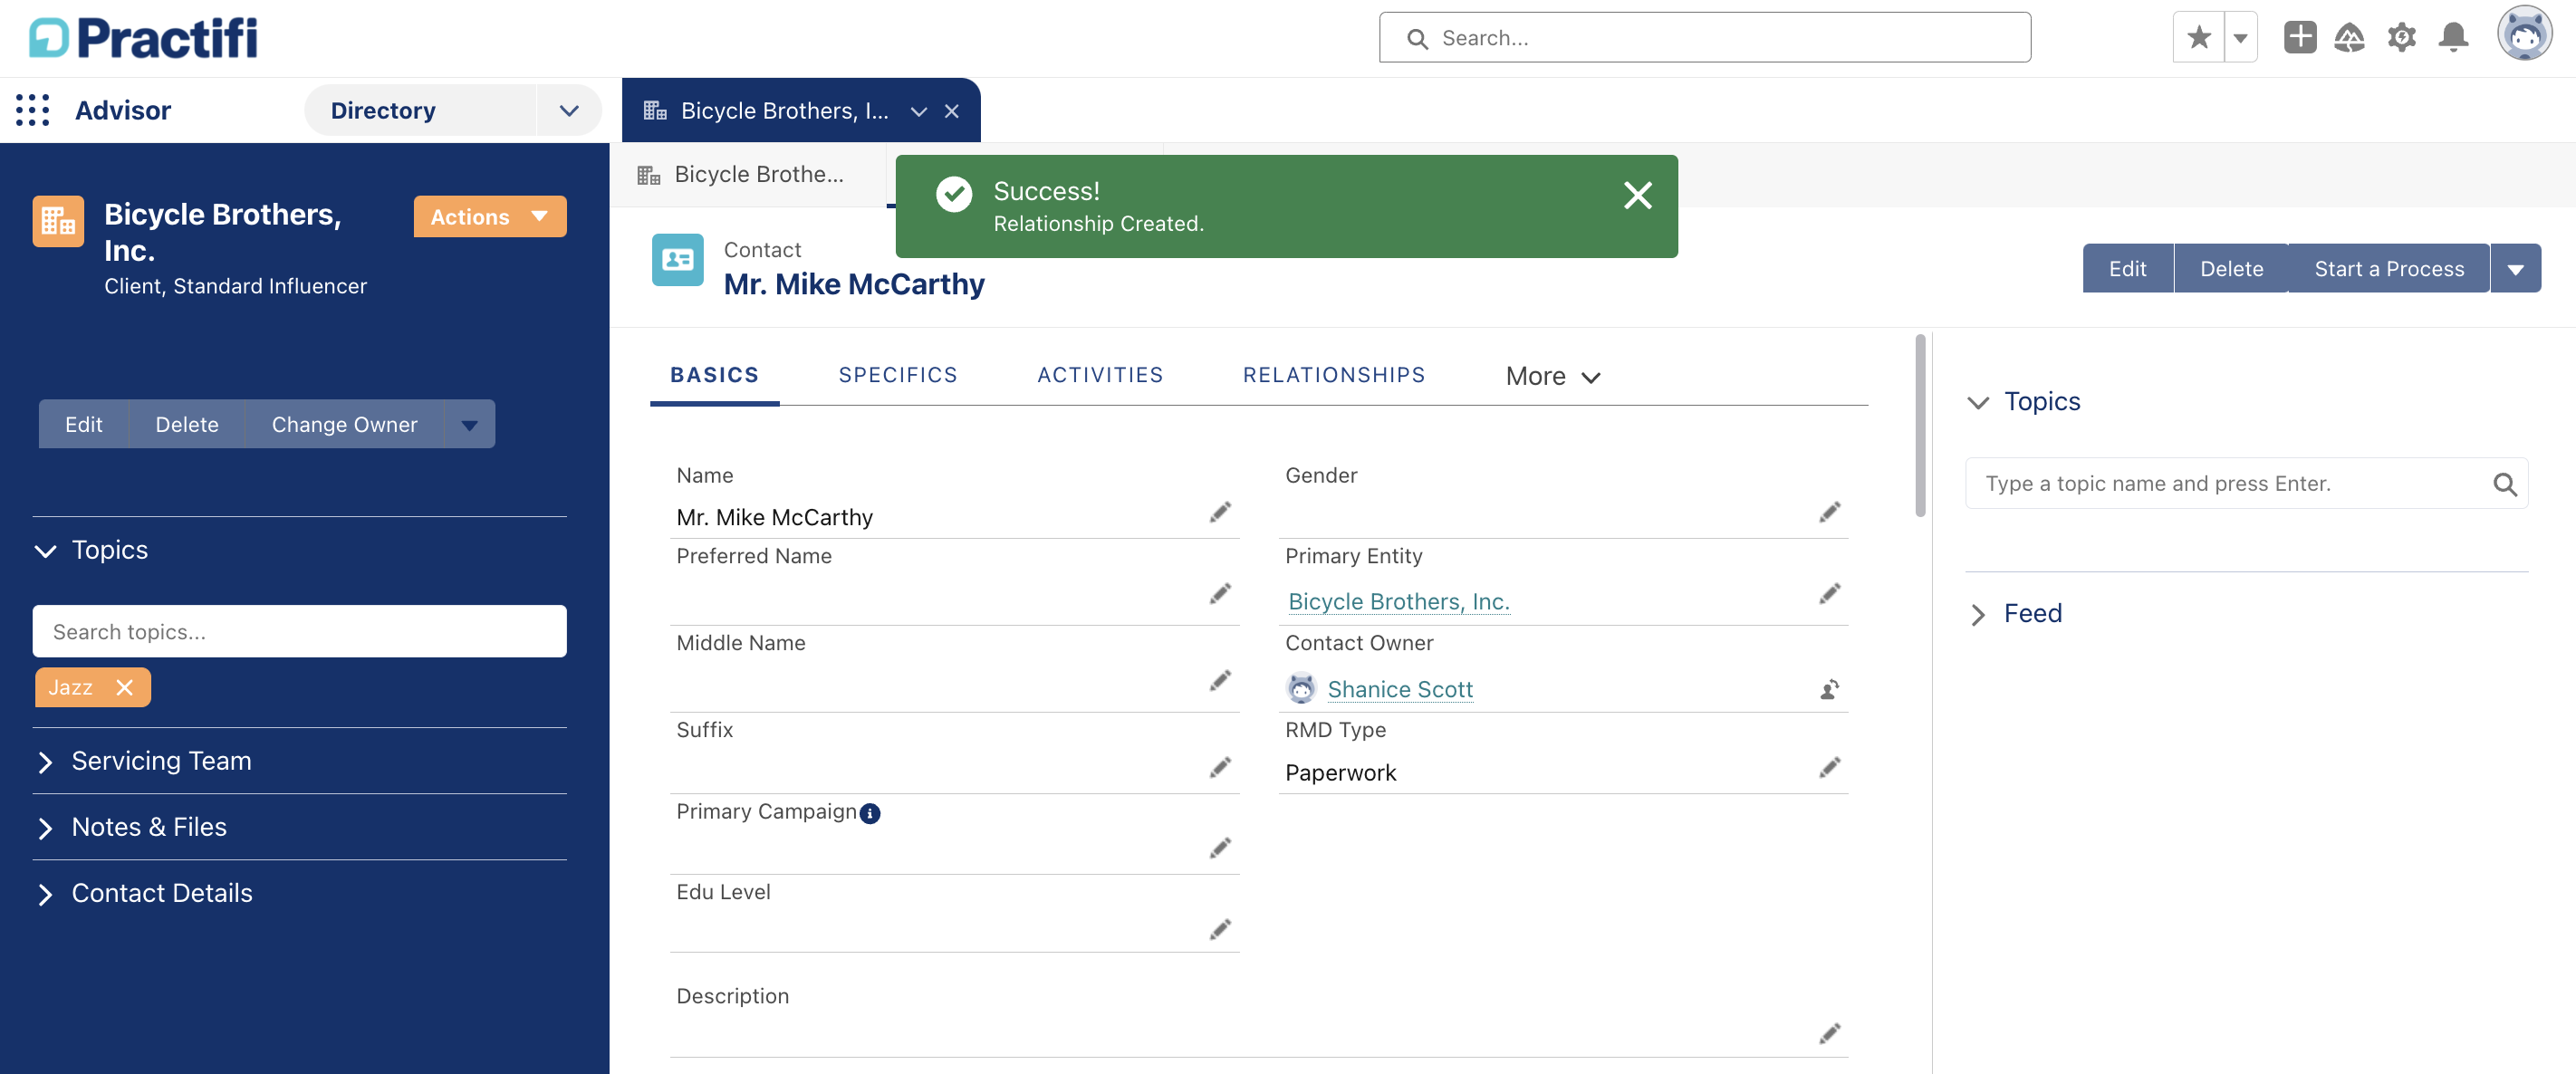Open more sidebar actions dropdown next to Change Owner
This screenshot has width=2576, height=1074.
pos(470,425)
